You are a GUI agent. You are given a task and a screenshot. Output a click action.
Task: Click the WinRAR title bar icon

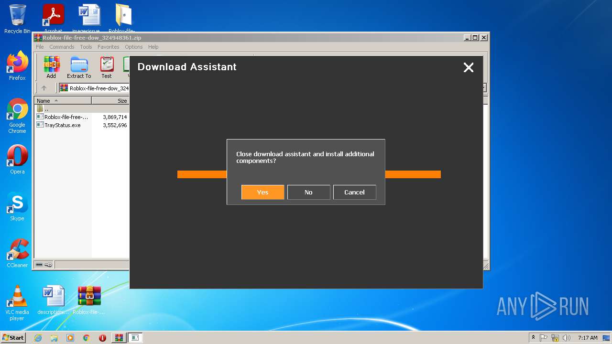(x=38, y=38)
